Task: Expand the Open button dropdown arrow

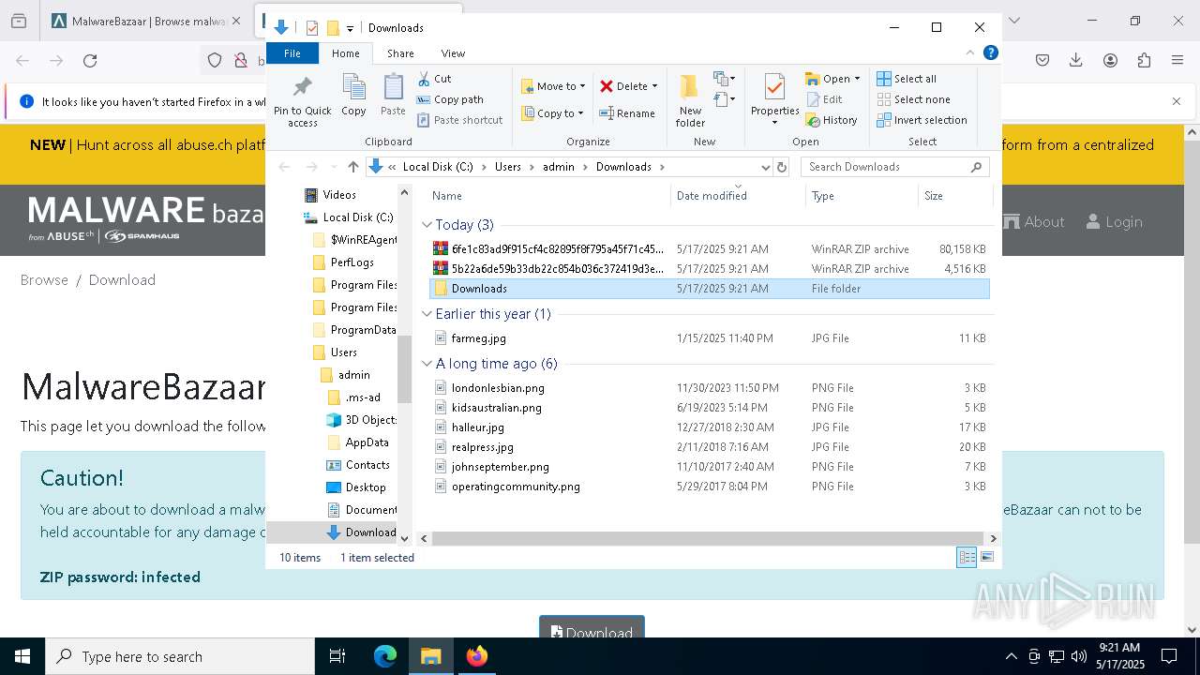Action: [857, 79]
